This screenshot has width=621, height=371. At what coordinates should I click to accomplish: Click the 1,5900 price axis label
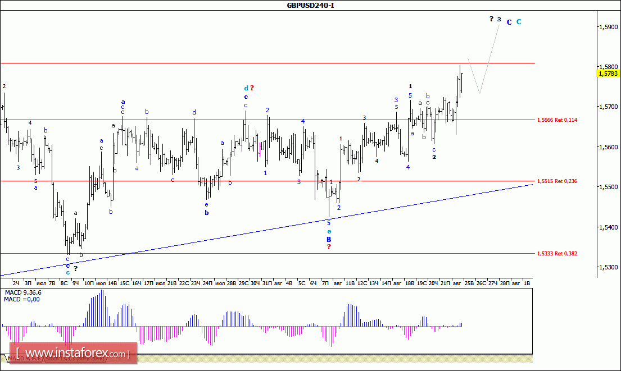[x=609, y=27]
